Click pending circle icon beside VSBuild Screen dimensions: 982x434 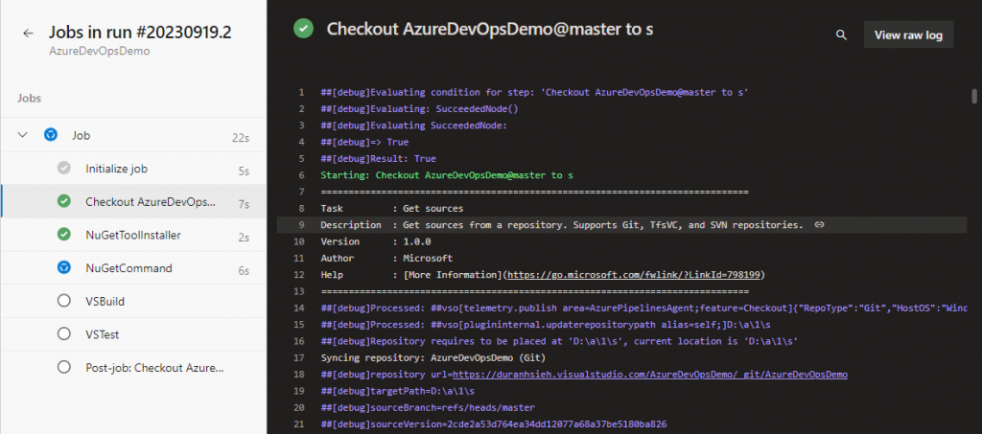(63, 301)
